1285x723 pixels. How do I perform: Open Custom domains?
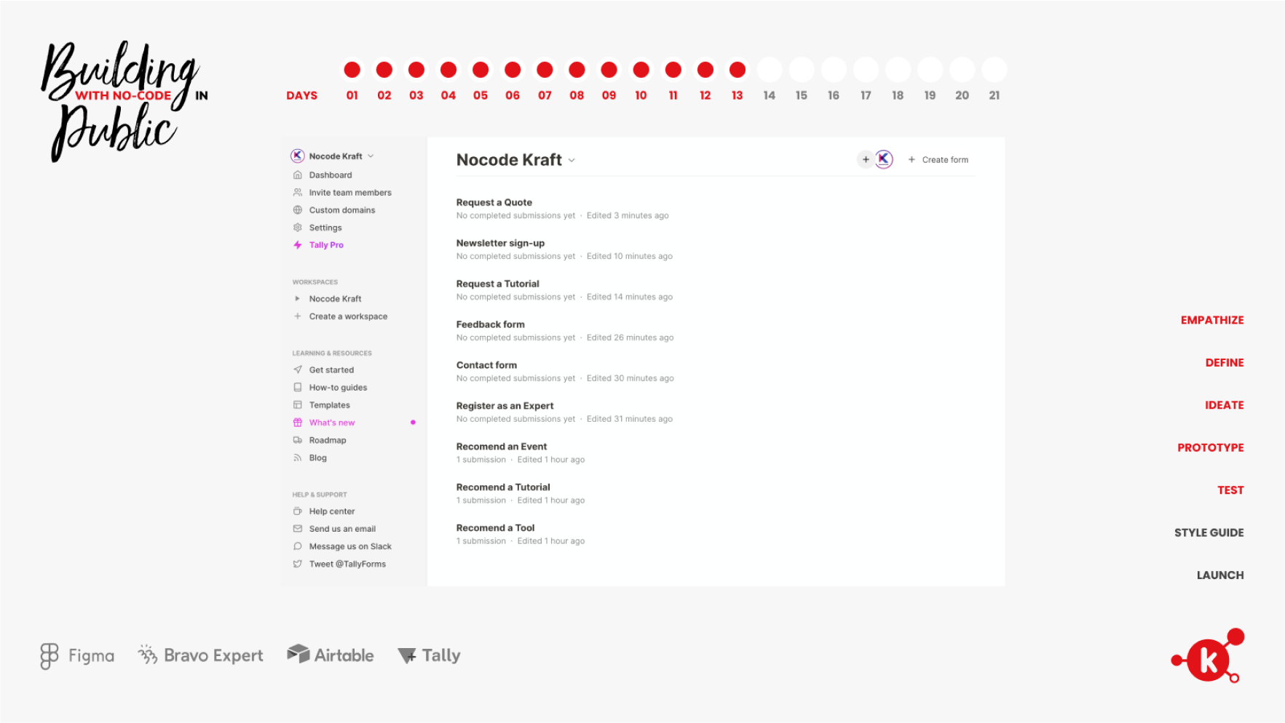tap(342, 210)
